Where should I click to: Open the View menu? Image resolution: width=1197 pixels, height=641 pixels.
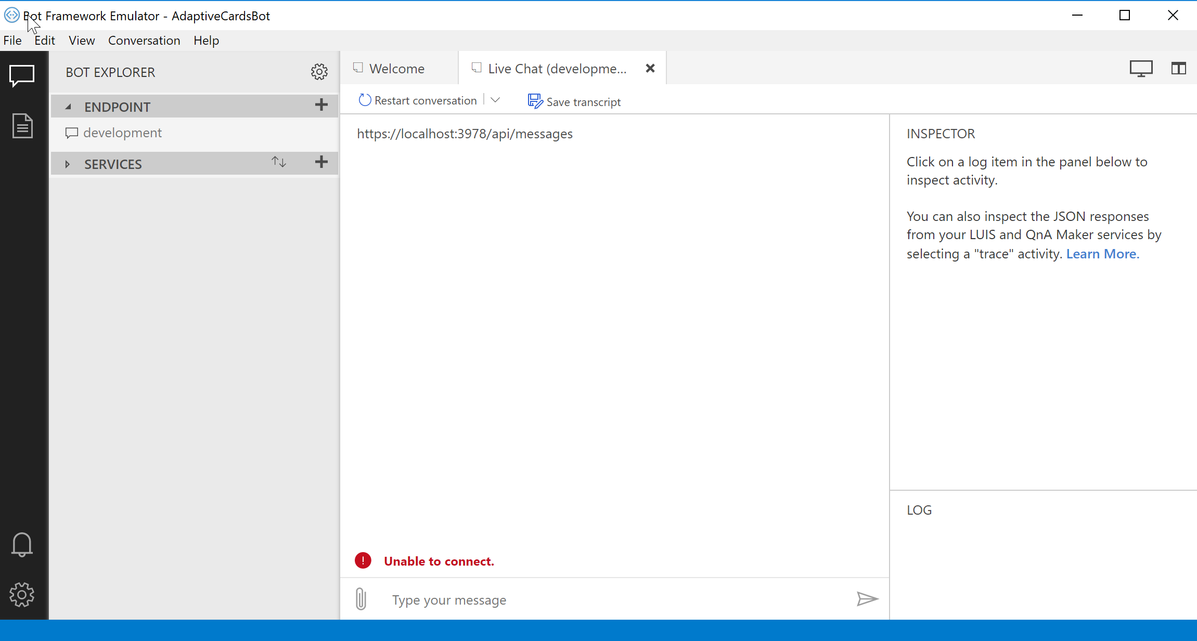82,41
